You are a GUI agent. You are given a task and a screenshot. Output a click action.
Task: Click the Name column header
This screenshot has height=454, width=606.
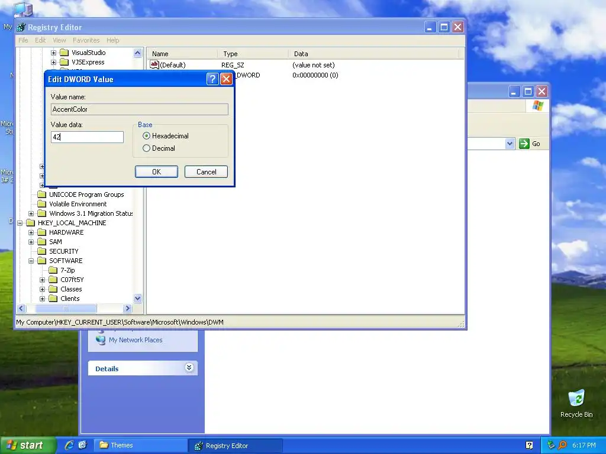(182, 54)
